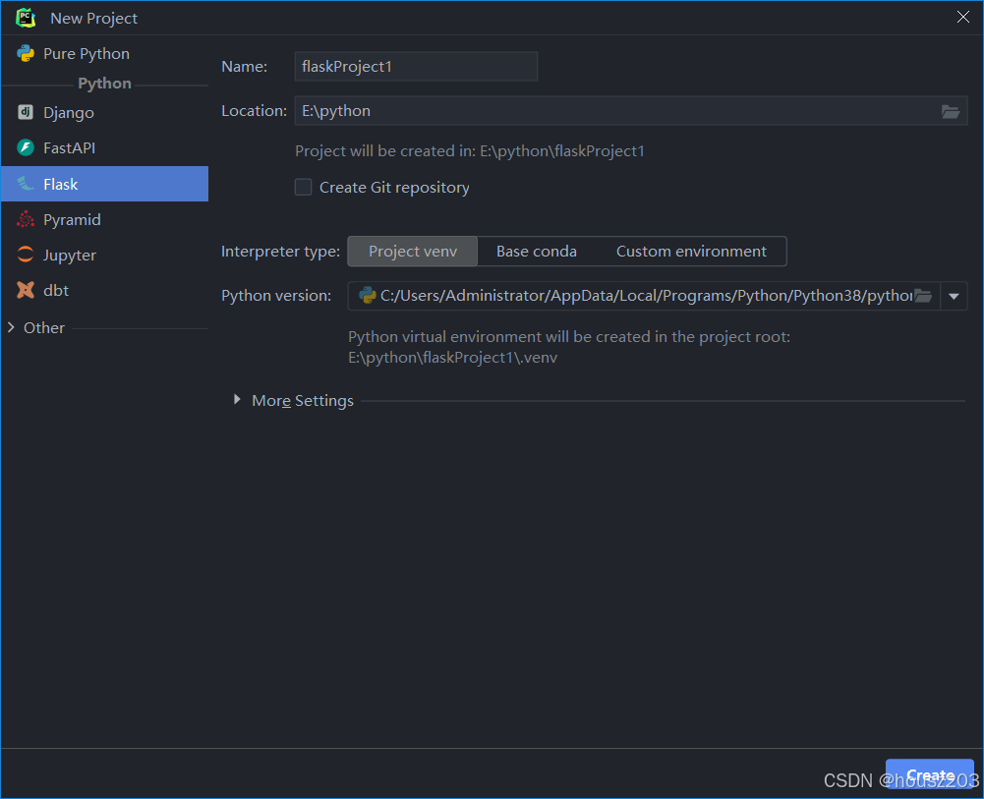This screenshot has width=984, height=799.
Task: Click inside the Name input field
Action: (x=415, y=66)
